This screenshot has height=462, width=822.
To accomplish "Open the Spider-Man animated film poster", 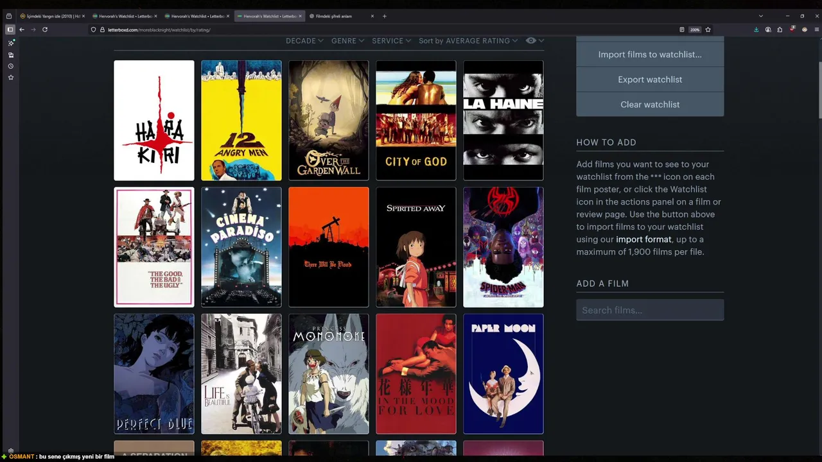I will (x=503, y=247).
